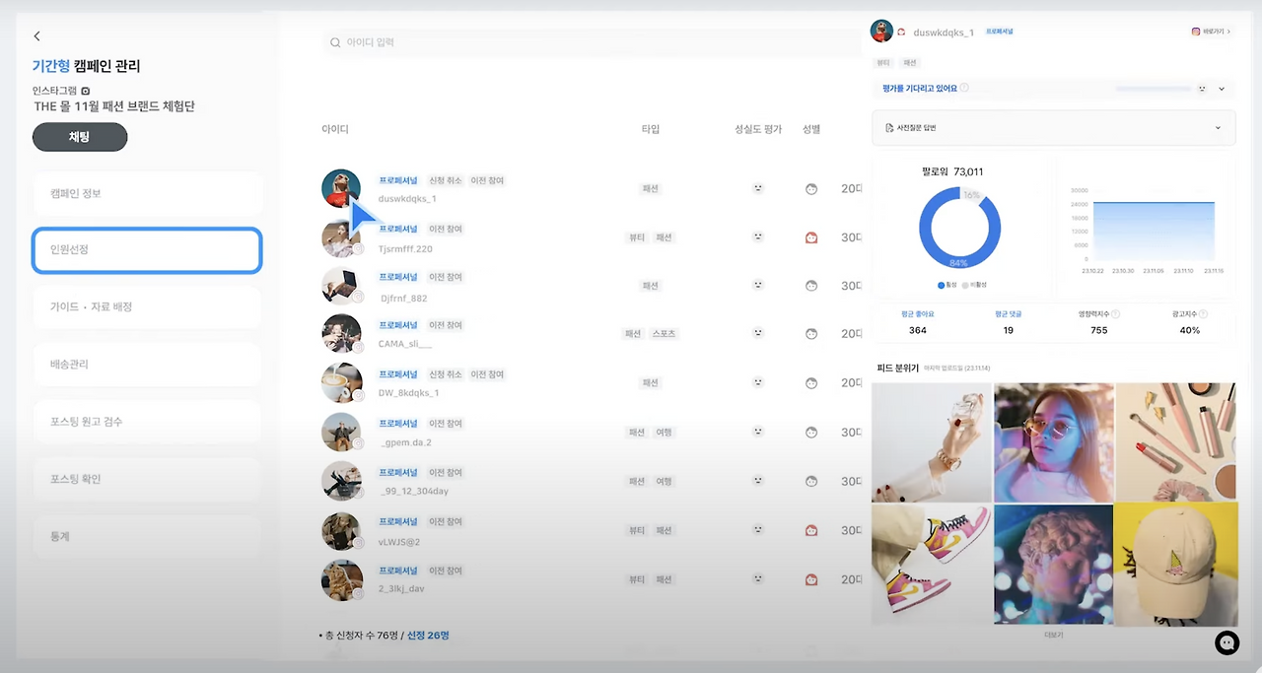Open the 선정 26명 link at list bottom
The image size is (1262, 673).
[x=428, y=635]
